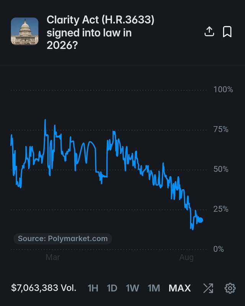Tap the $7,063,383 Vol. label
The height and width of the screenshot is (306, 245).
point(44,288)
